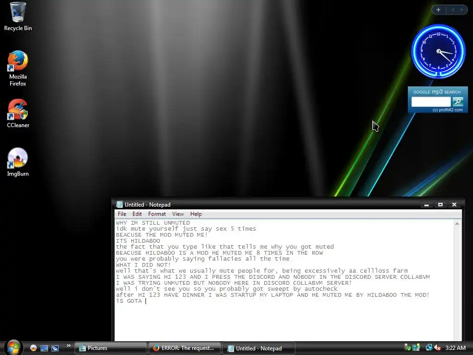The width and height of the screenshot is (473, 355).
Task: Open the Windows Sidebar tray icon
Action: coord(416,348)
